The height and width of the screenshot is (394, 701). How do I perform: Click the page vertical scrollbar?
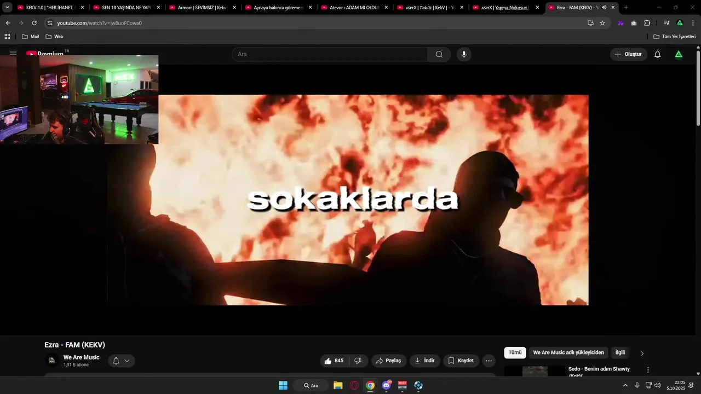698,88
